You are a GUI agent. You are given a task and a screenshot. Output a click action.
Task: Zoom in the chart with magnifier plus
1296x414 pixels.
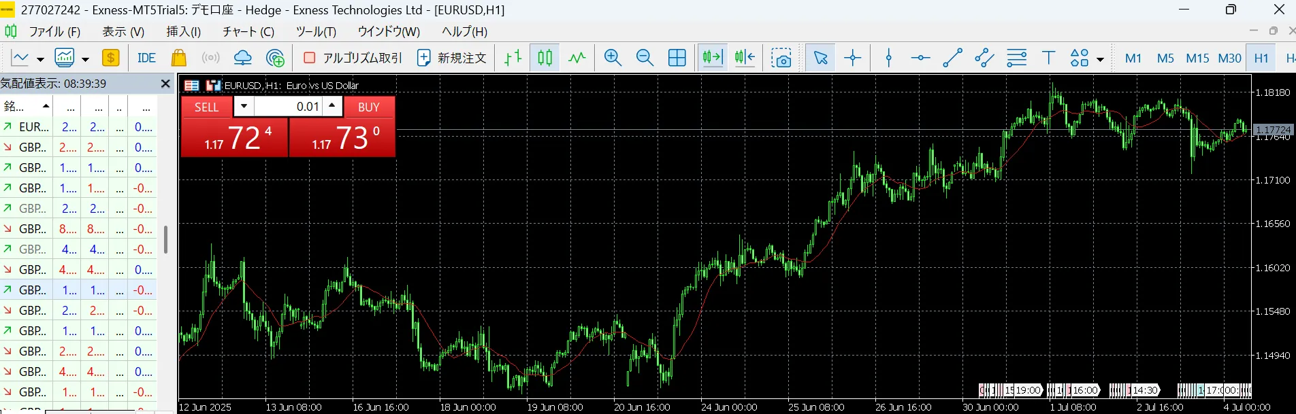(613, 58)
